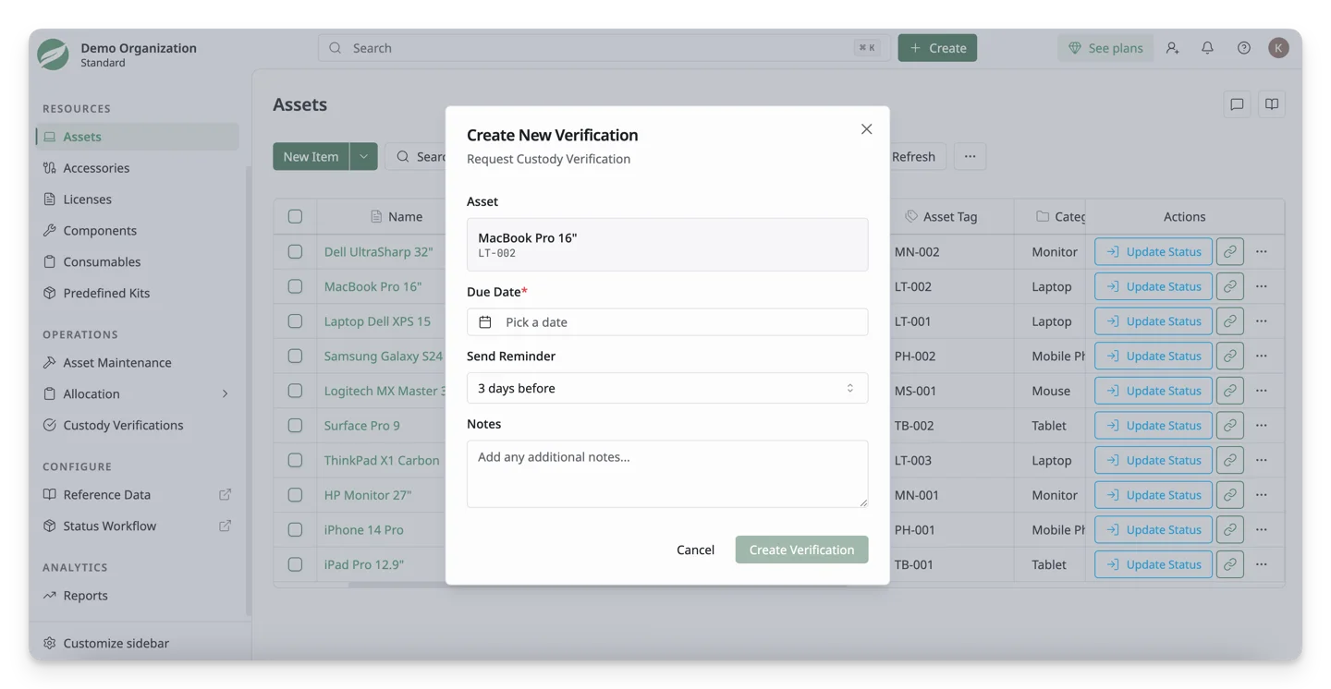Open the New Item dropdown arrow
The width and height of the screenshot is (1331, 689).
364,157
